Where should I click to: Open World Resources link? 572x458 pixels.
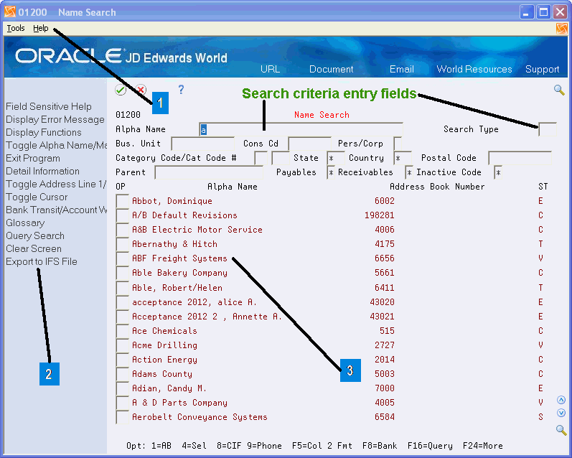[474, 69]
